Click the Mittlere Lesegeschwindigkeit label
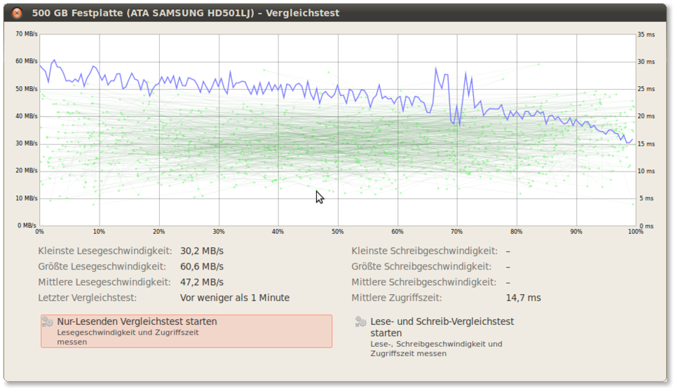 pos(104,282)
